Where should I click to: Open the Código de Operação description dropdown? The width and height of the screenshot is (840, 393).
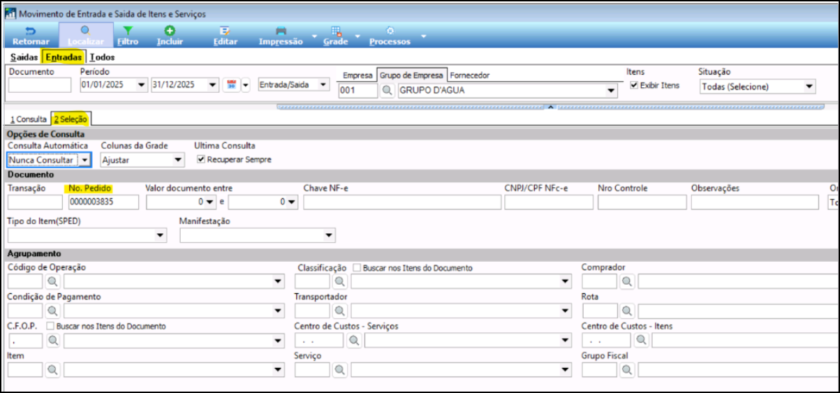[279, 282]
